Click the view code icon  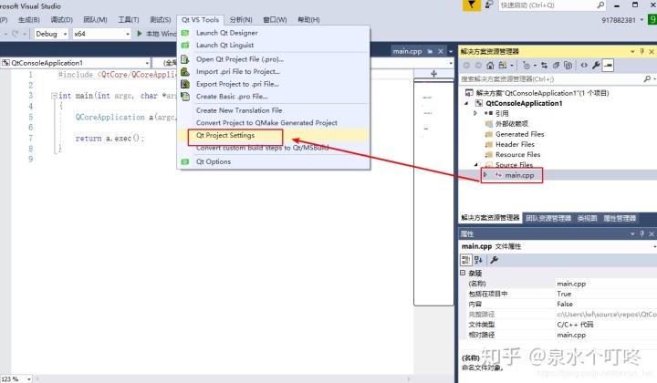point(584,66)
